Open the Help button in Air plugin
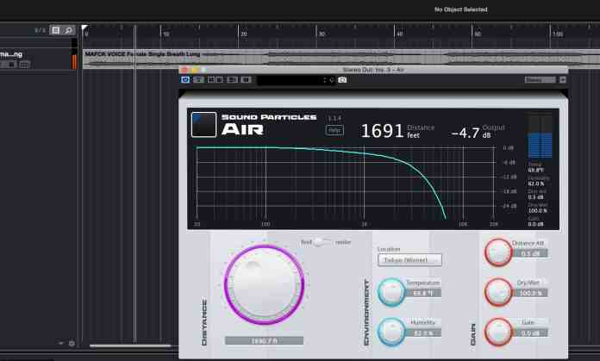Viewport: 600px width, 361px height. [334, 130]
